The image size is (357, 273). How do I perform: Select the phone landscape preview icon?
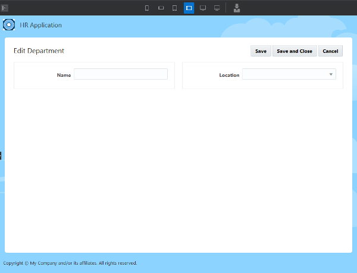(x=161, y=8)
